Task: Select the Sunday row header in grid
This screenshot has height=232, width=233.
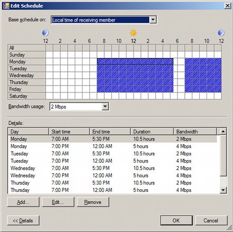Action: 26,55
